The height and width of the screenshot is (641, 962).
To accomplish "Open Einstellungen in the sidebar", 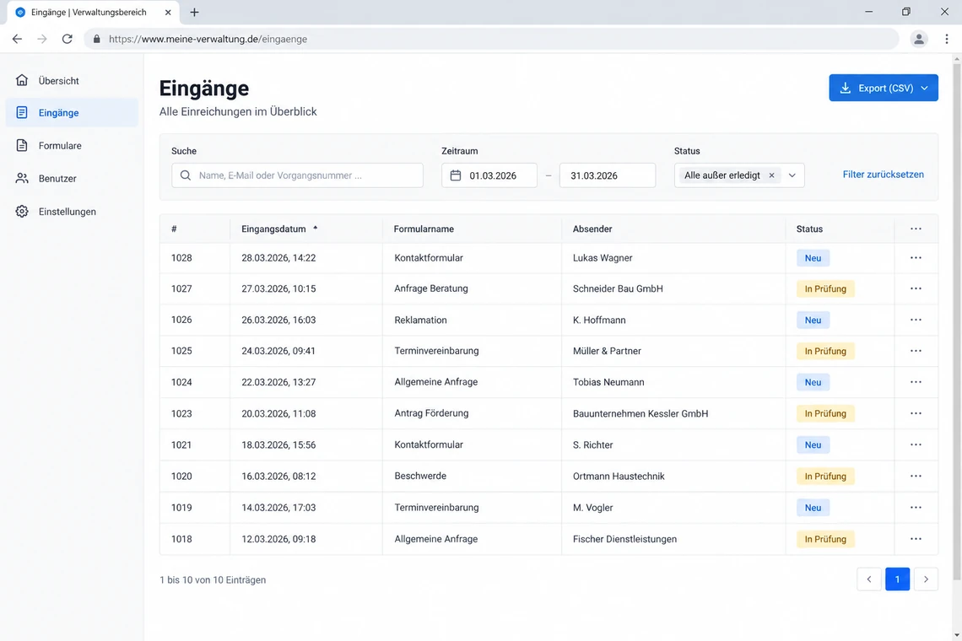I will coord(72,212).
